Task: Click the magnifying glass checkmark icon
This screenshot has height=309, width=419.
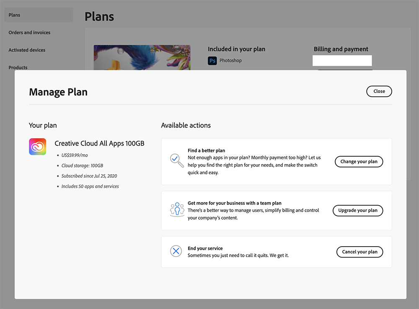Action: pyautogui.click(x=176, y=161)
